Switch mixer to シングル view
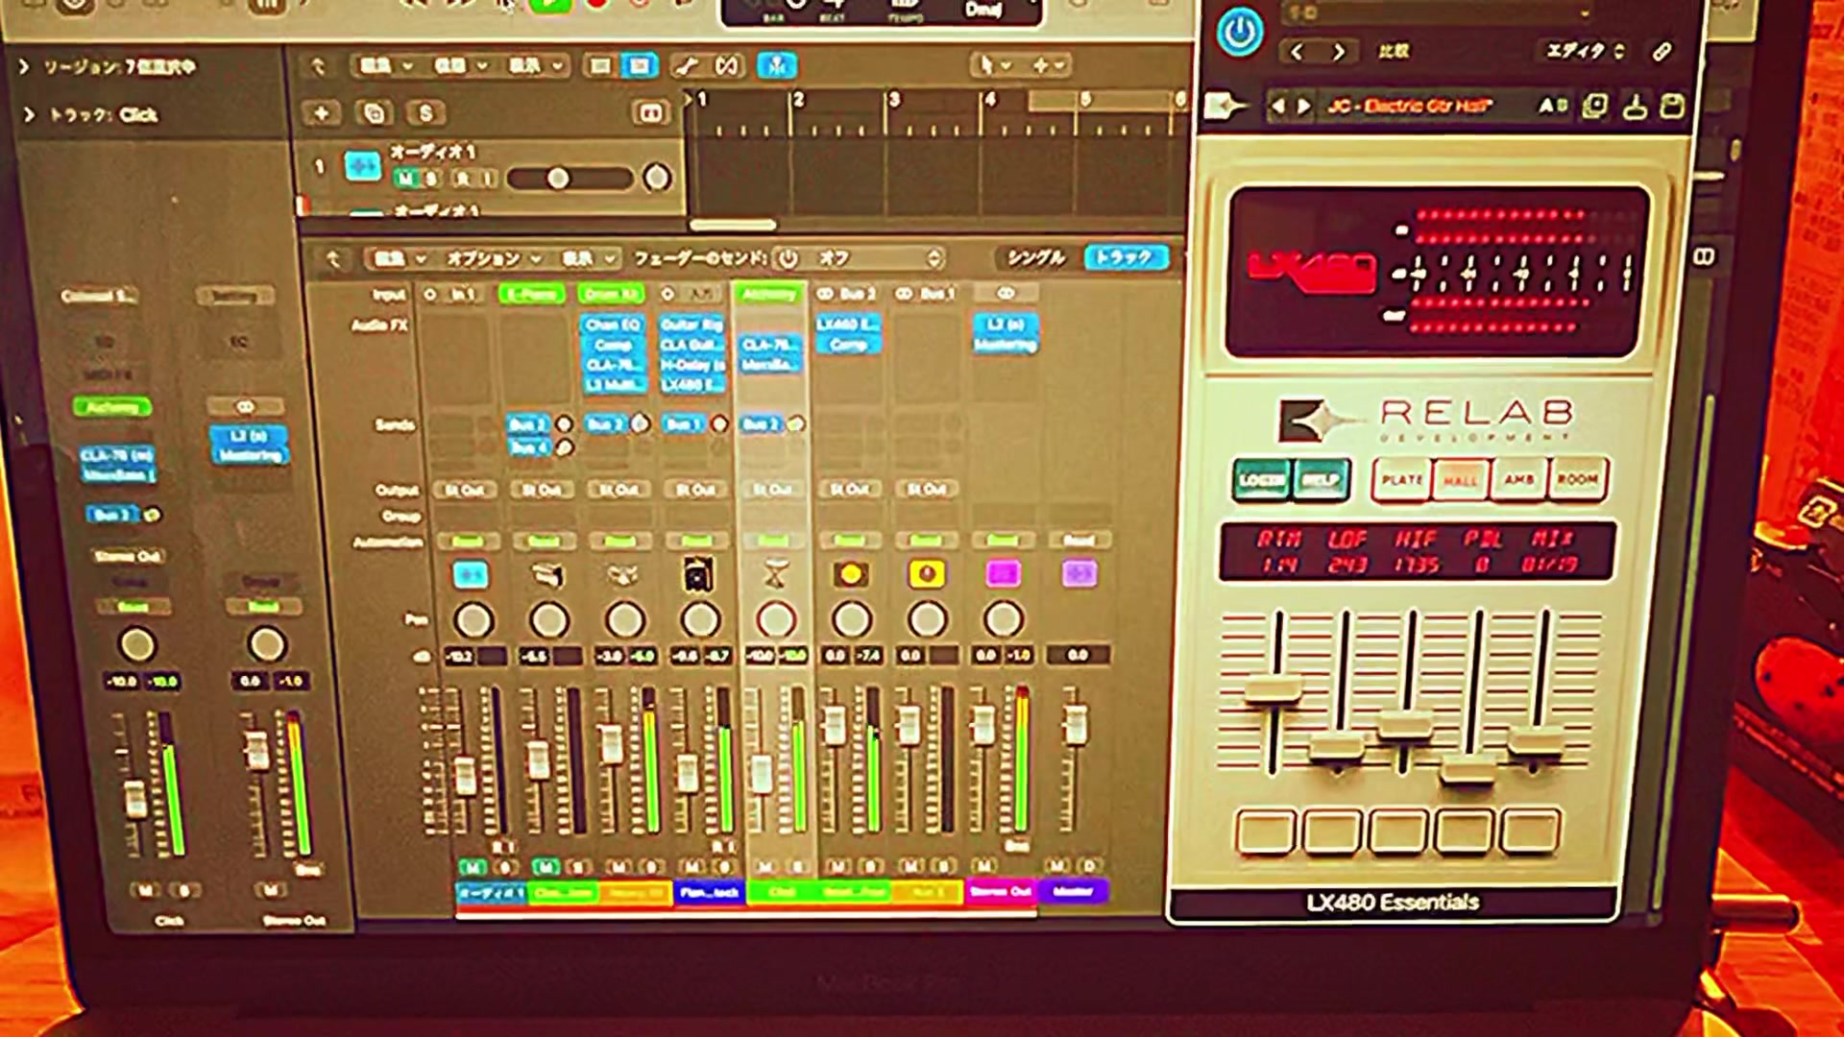Viewport: 1844px width, 1037px height. pos(1035,257)
